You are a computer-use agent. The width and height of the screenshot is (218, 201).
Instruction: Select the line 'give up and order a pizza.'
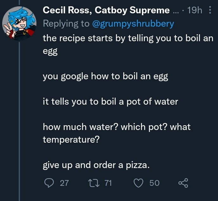coord(96,165)
